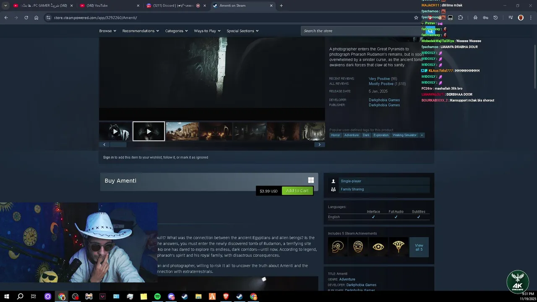
Task: Select the Walking Simulator tag
Action: click(404, 135)
